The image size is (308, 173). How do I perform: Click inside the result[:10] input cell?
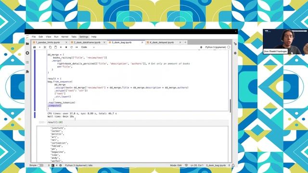click(138, 122)
